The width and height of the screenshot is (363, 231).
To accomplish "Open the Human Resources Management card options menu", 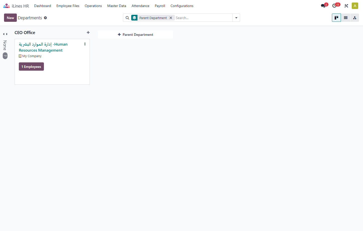I will [x=85, y=44].
